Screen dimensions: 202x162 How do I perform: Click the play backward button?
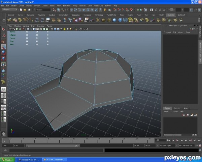(182, 140)
